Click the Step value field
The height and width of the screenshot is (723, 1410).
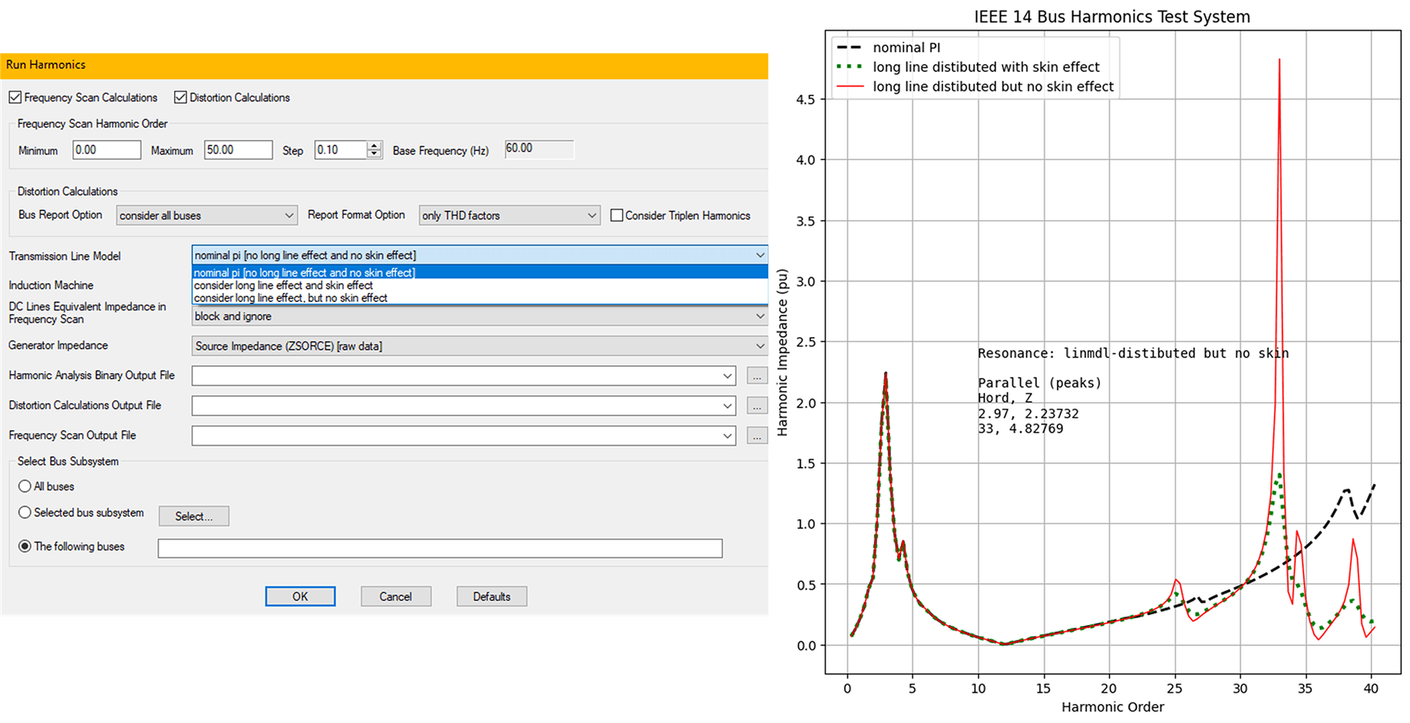click(x=341, y=150)
